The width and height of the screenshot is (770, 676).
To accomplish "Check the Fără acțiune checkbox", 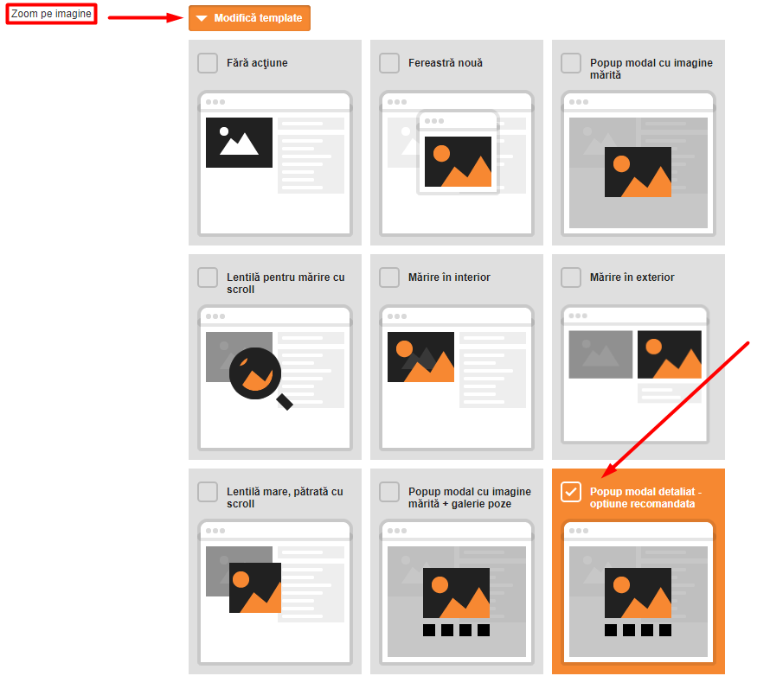I will [208, 63].
